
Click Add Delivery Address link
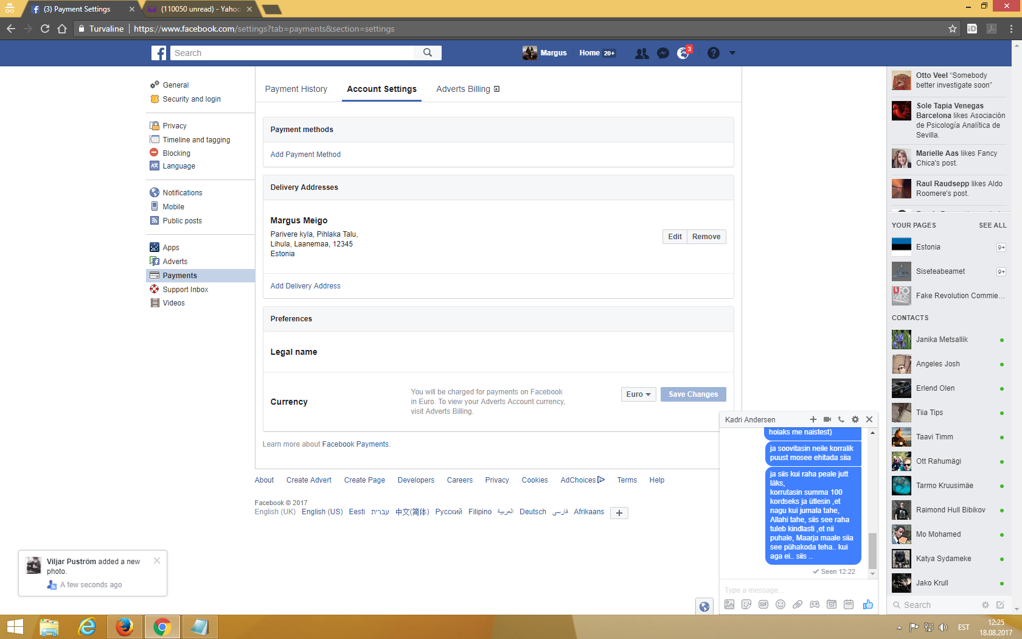[x=305, y=286]
